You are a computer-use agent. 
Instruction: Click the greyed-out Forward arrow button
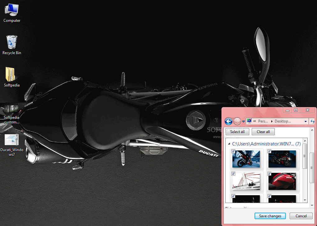click(237, 121)
